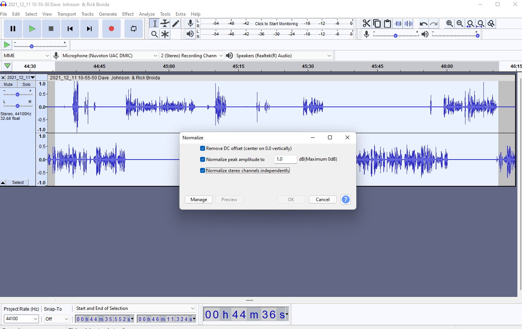Open the Edit menu
The height and width of the screenshot is (329, 522).
[16, 14]
